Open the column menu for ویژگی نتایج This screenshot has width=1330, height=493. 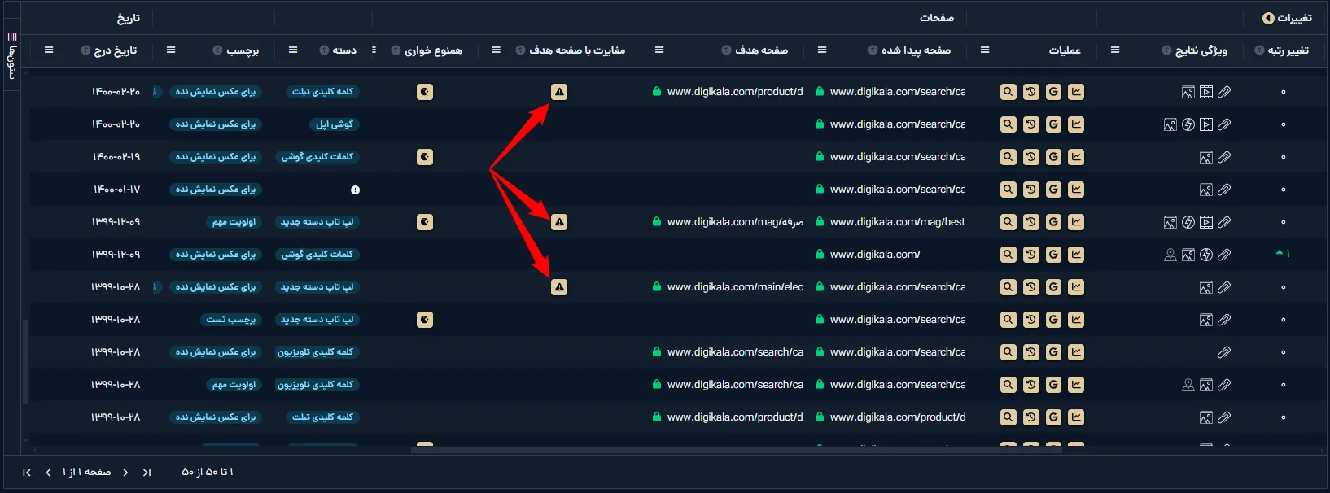1115,50
